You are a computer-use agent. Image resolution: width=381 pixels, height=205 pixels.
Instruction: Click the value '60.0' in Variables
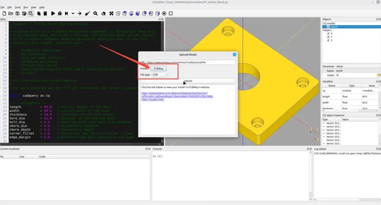tap(365, 103)
